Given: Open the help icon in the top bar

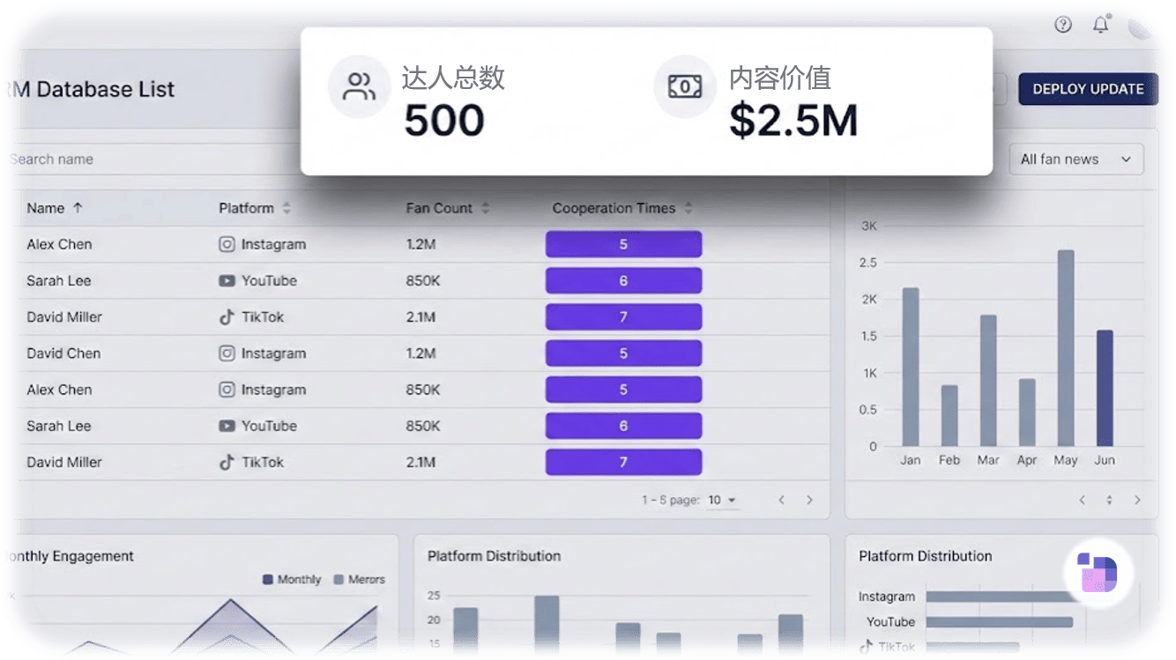Looking at the screenshot, I should pos(1063,25).
